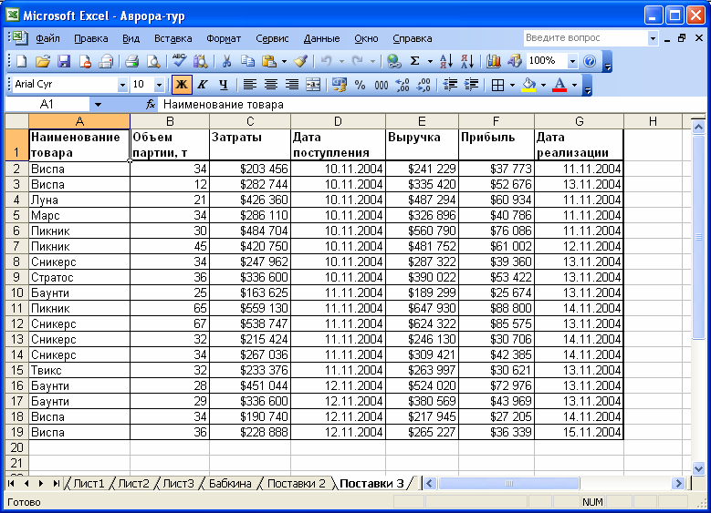
Task: Select the Прибыль header cell
Action: pos(497,145)
